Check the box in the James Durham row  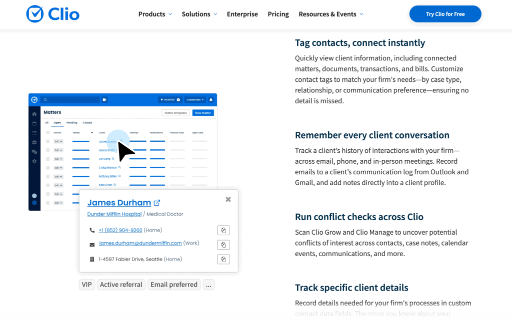point(47,141)
